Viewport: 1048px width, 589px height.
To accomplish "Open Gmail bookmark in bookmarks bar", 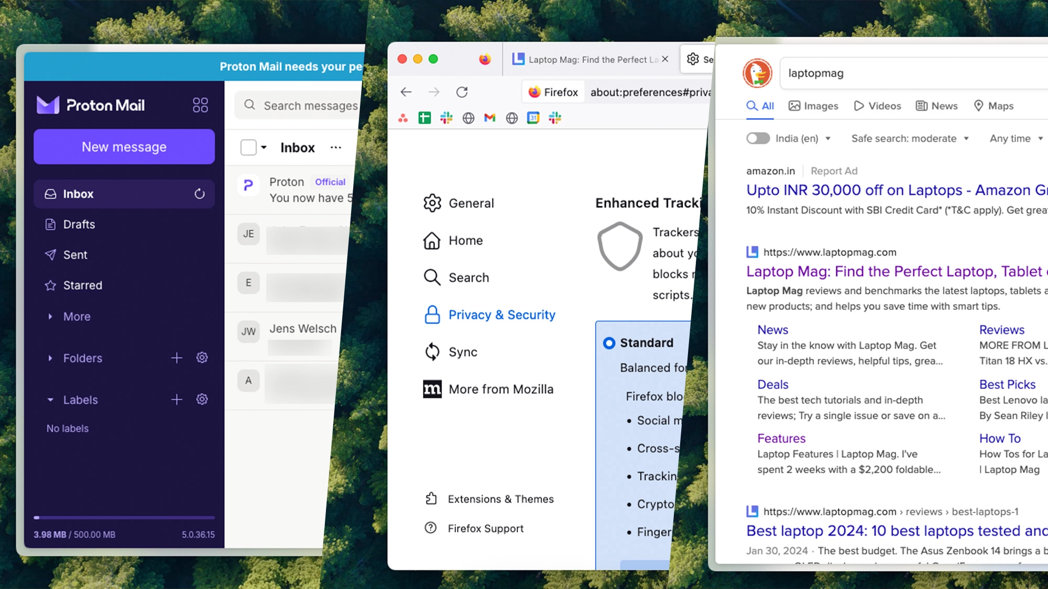I will [489, 118].
